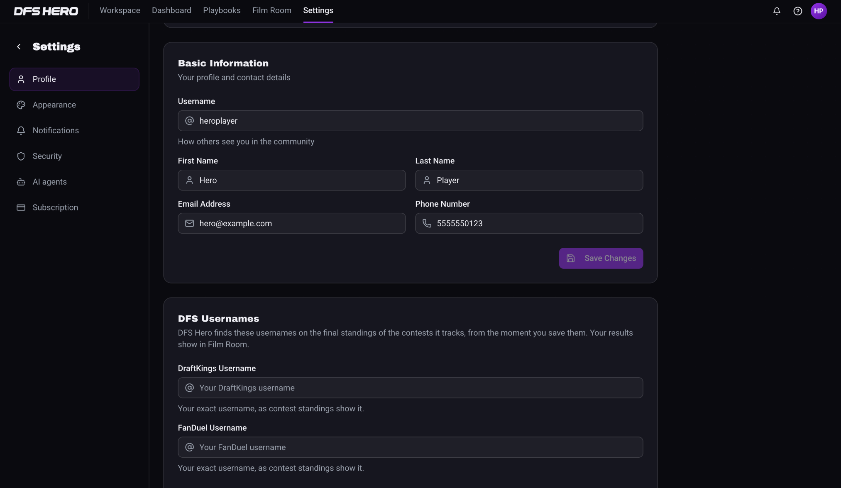Viewport: 841px width, 488px height.
Task: Select the Settings tab in the top bar
Action: coord(318,10)
